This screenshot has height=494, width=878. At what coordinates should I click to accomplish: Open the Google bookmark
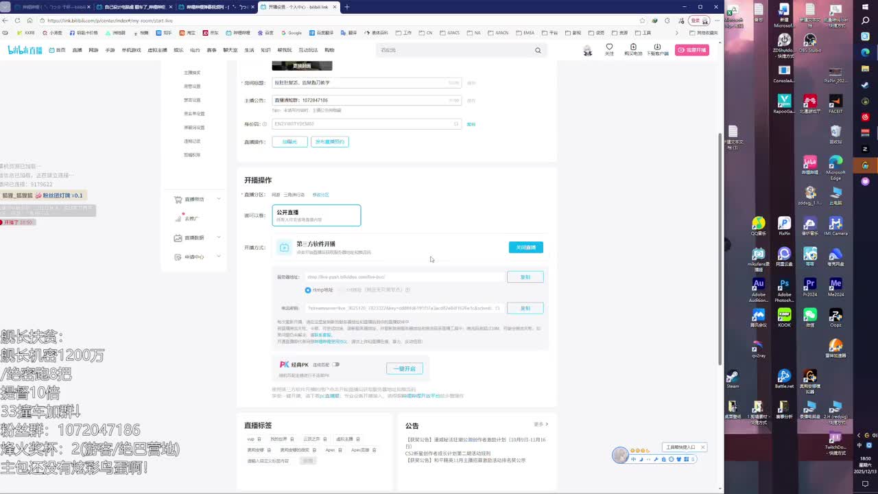point(292,33)
